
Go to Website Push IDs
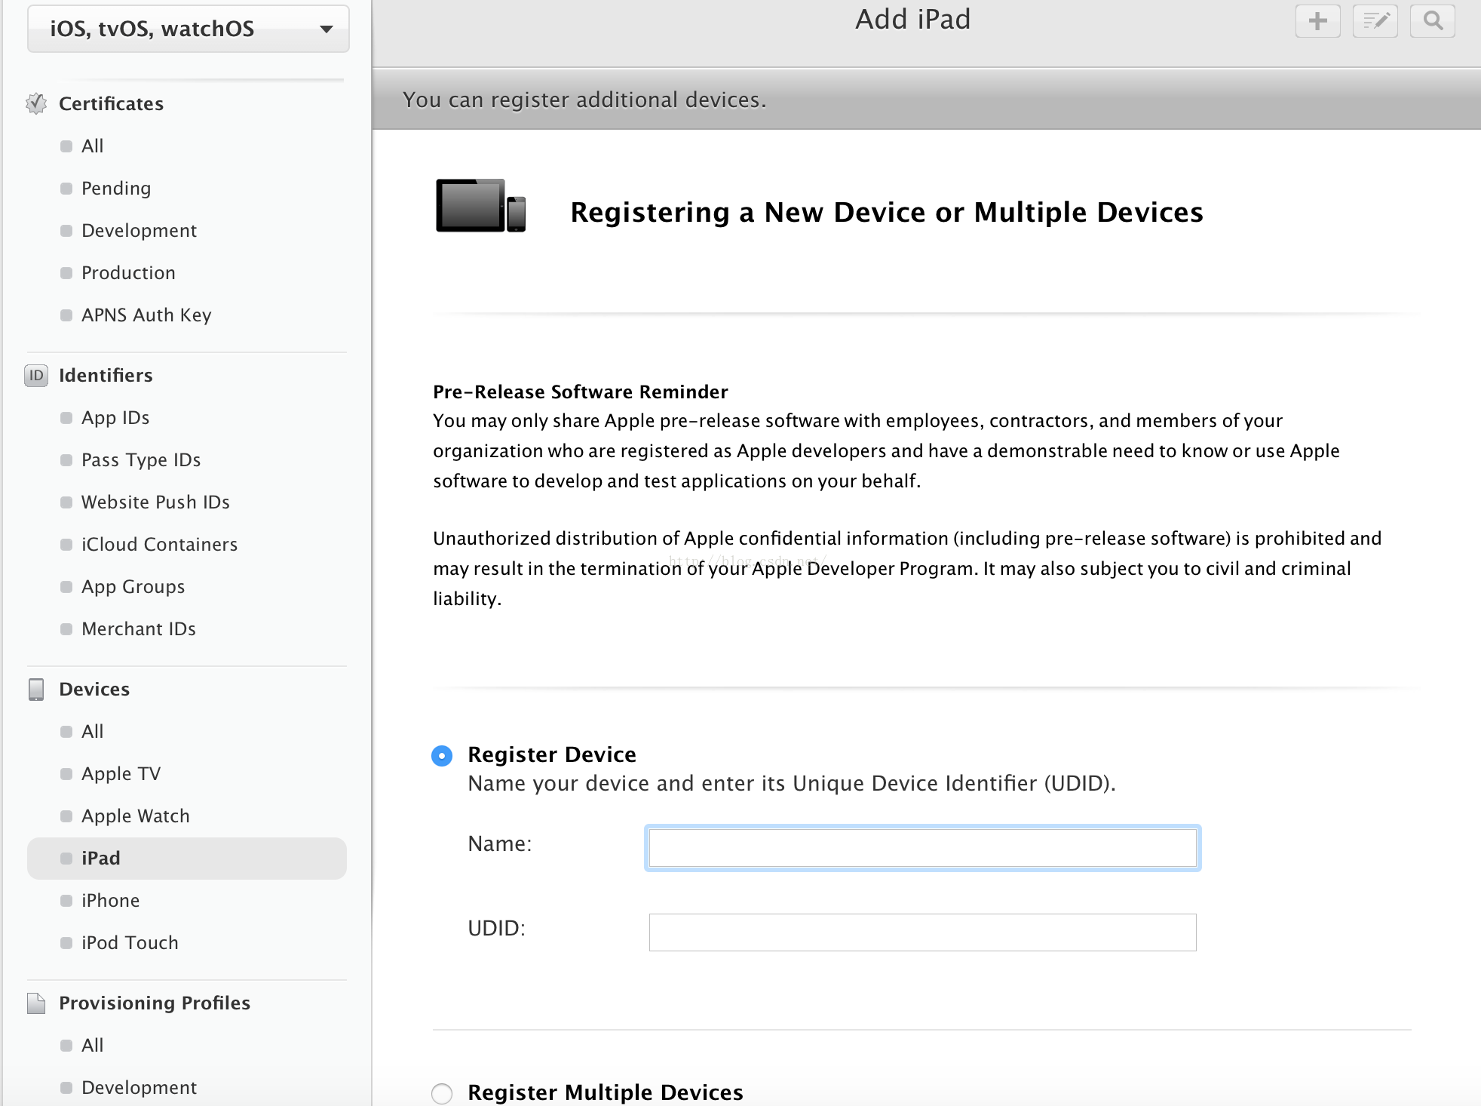coord(155,502)
